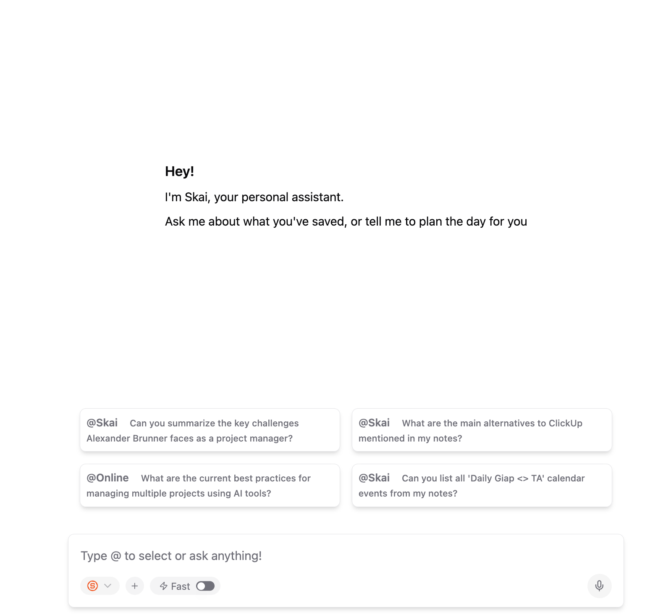The image size is (650, 615).
Task: Select the 'Daily Giap <> TA' calendar suggestion
Action: (482, 485)
